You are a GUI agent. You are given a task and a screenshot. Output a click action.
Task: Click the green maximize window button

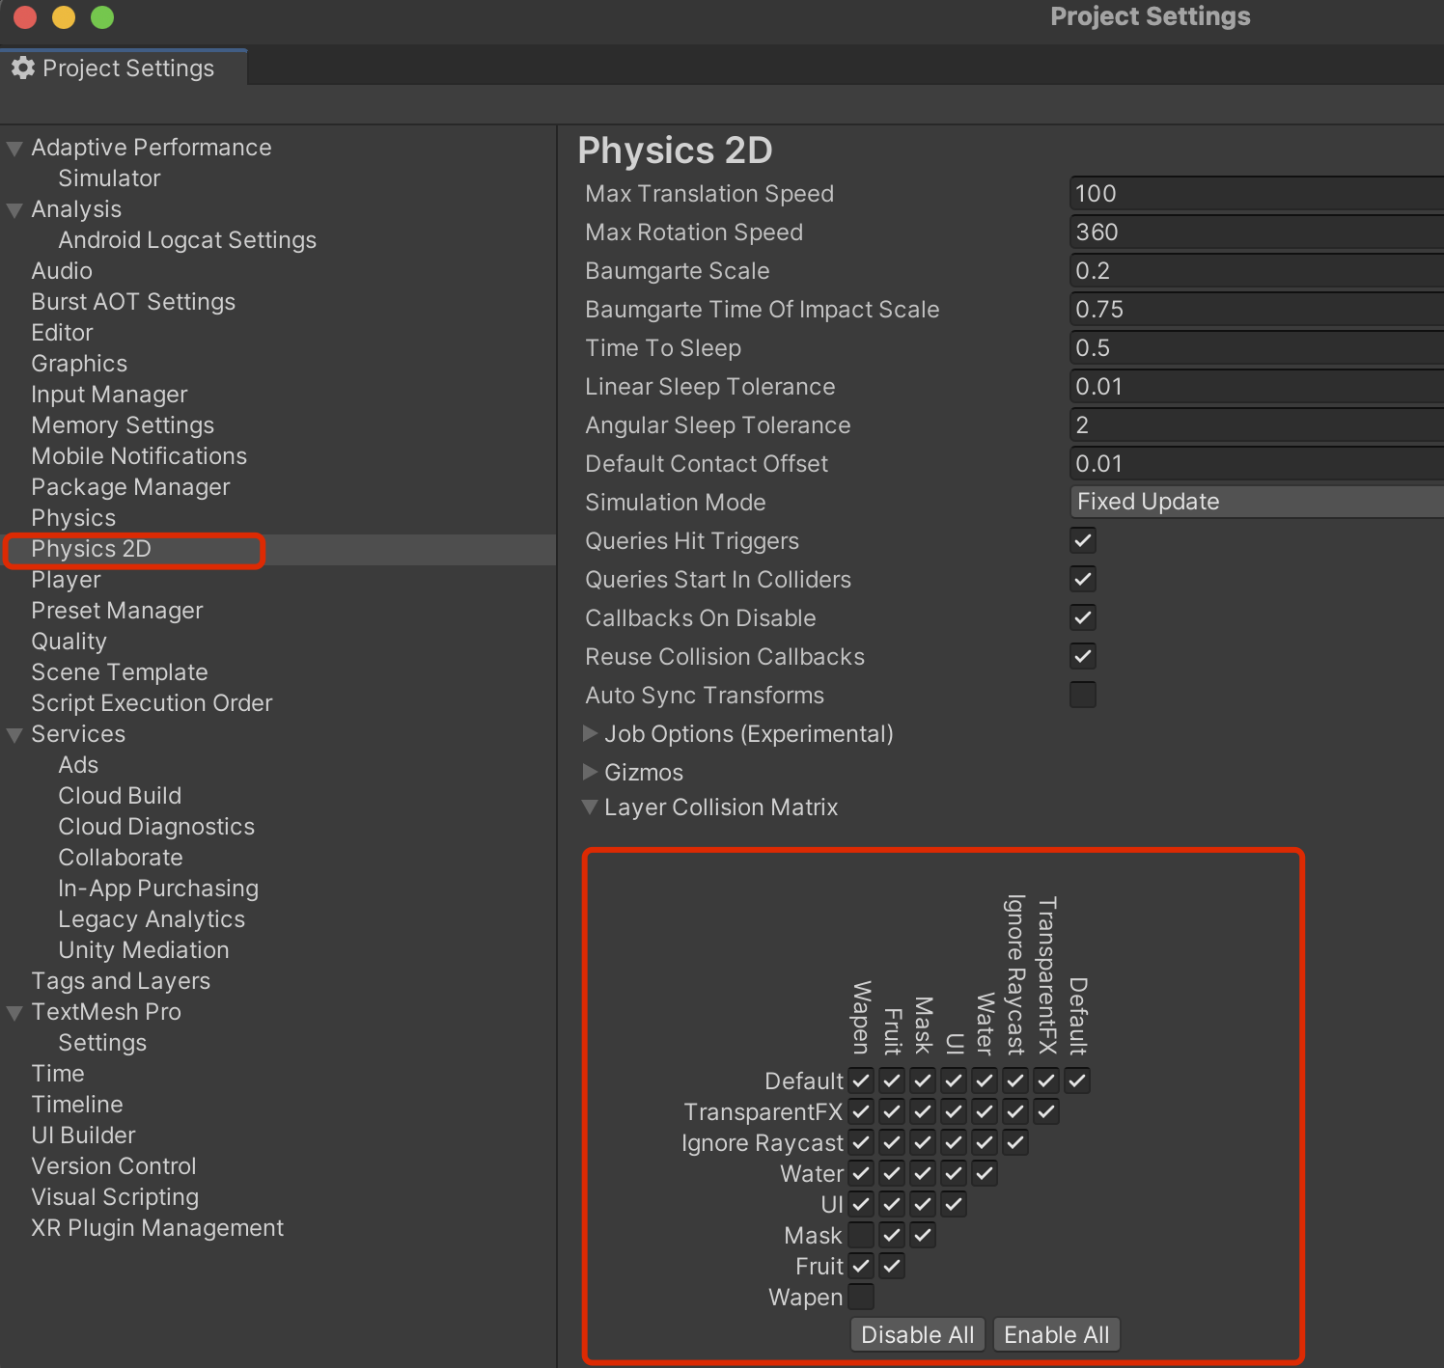pos(102,17)
